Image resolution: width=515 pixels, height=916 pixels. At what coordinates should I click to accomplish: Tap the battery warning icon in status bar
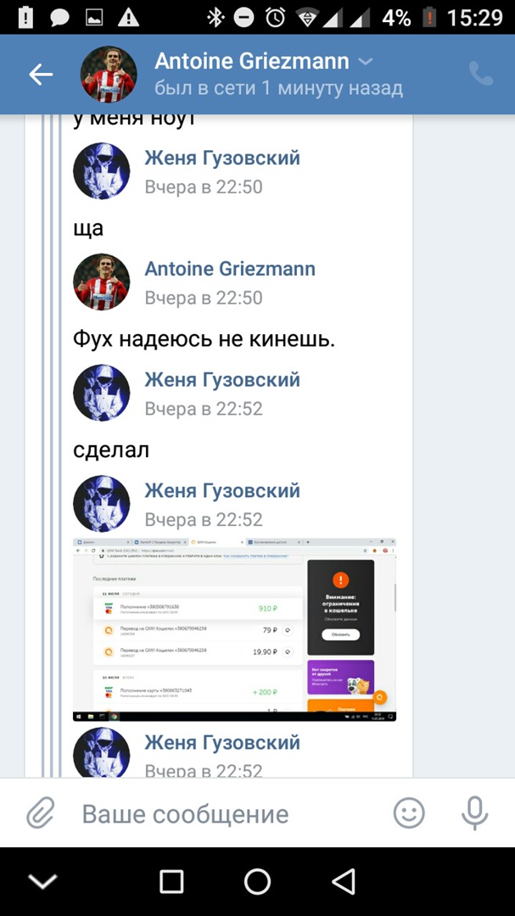point(429,18)
